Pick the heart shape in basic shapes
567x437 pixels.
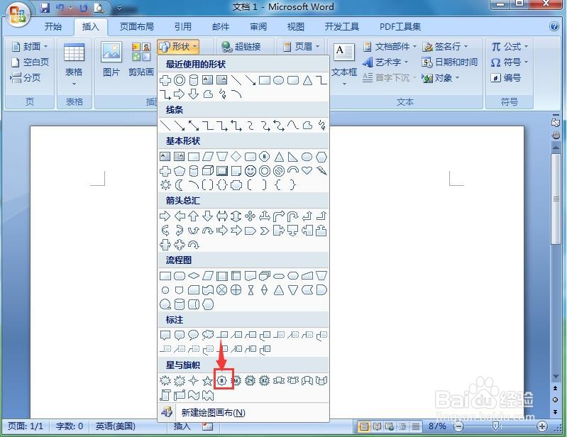[x=307, y=170]
